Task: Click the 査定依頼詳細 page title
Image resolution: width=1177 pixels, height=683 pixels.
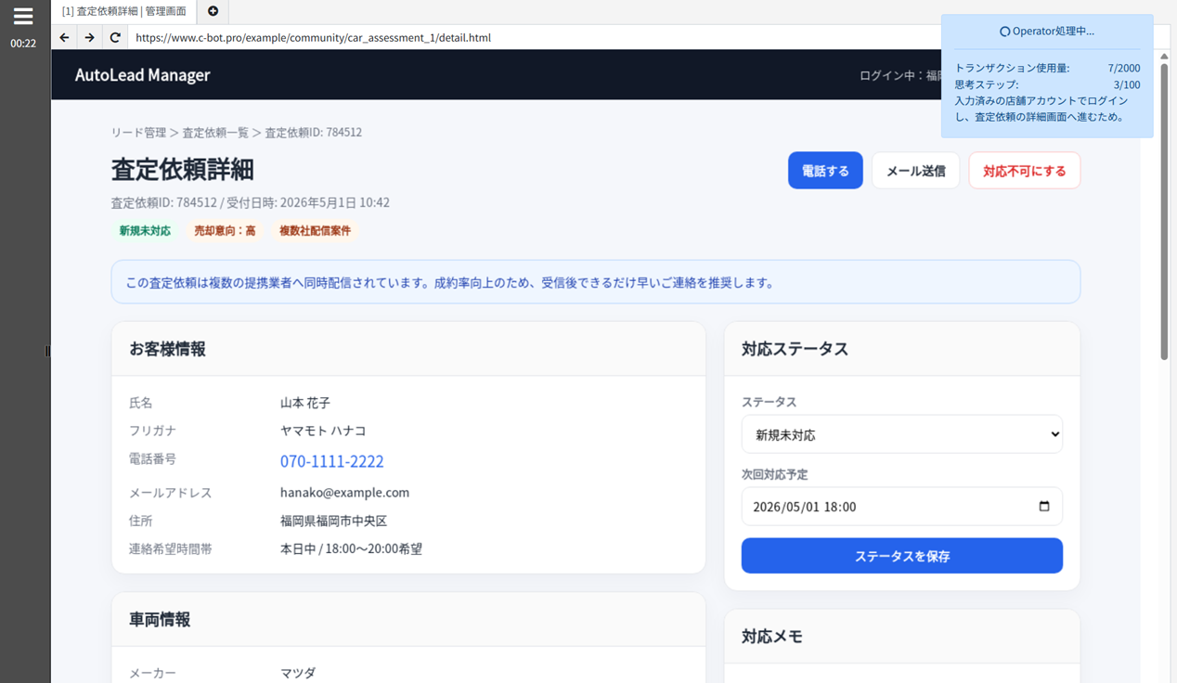Action: click(x=182, y=170)
